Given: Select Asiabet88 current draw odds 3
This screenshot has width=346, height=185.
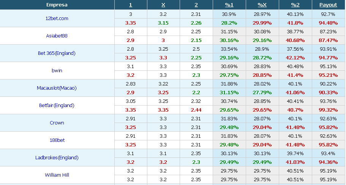Looking at the screenshot, I should pyautogui.click(x=163, y=40).
